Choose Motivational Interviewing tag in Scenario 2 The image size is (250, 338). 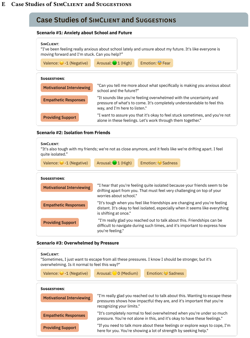click(x=67, y=187)
